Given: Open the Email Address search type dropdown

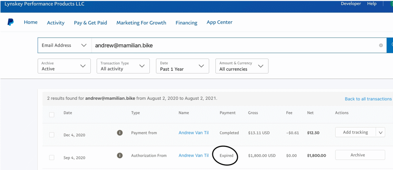Looking at the screenshot, I should click(65, 45).
